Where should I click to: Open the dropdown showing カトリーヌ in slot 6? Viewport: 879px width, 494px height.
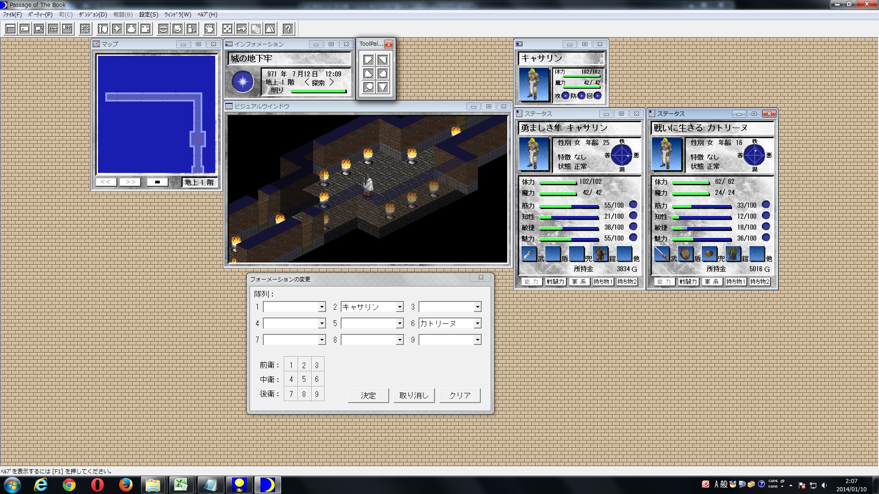(477, 323)
